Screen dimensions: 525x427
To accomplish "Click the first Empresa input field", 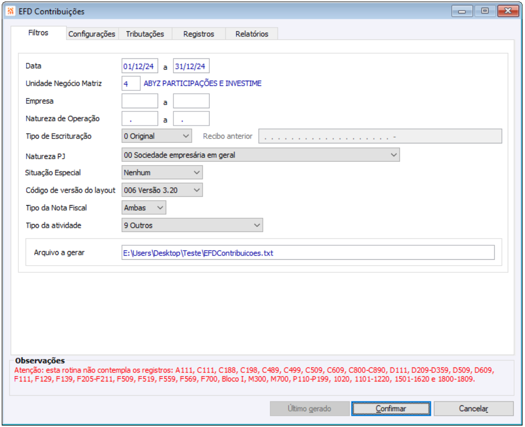I will 140,101.
